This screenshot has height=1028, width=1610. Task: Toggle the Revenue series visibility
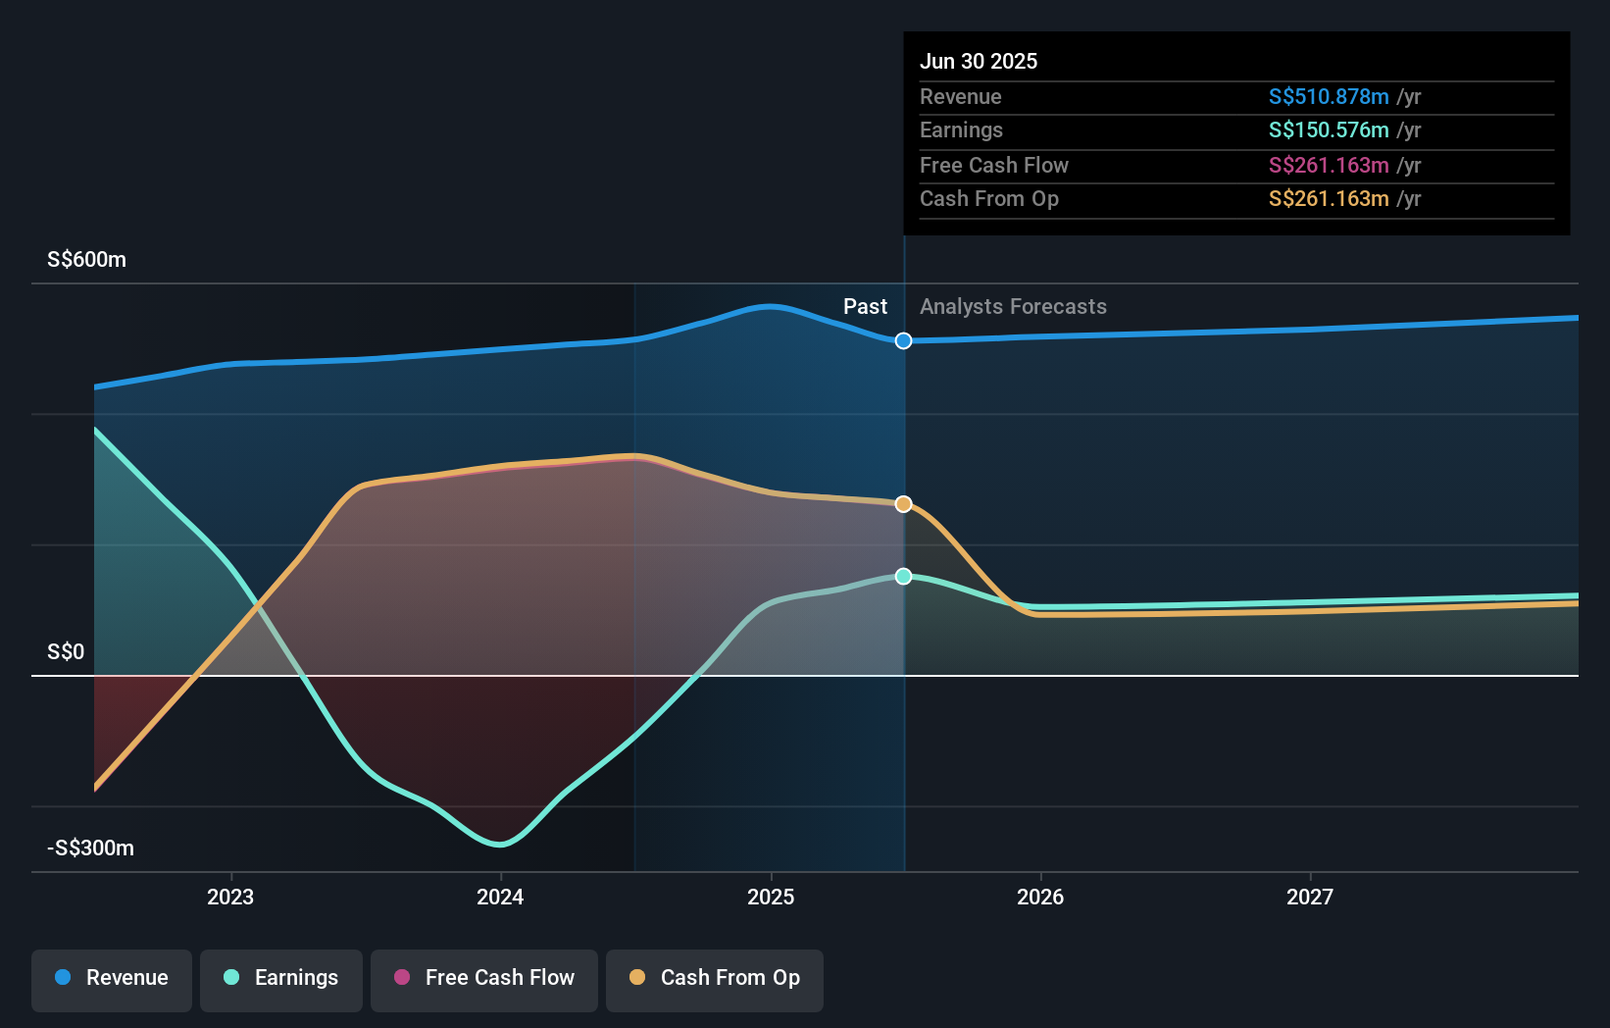click(x=111, y=980)
